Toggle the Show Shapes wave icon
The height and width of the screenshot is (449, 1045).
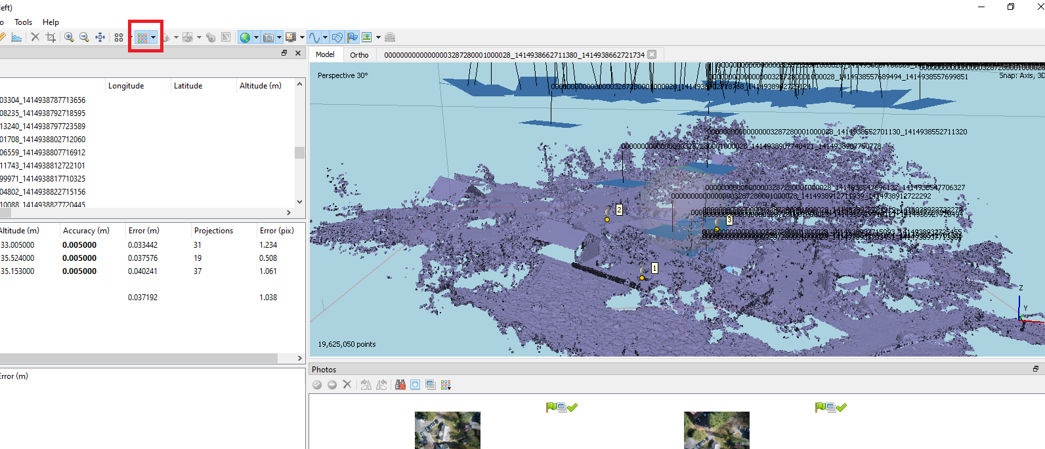click(x=314, y=37)
